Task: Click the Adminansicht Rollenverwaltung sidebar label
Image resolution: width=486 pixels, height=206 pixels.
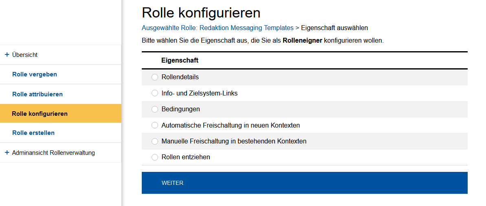Action: [53, 153]
